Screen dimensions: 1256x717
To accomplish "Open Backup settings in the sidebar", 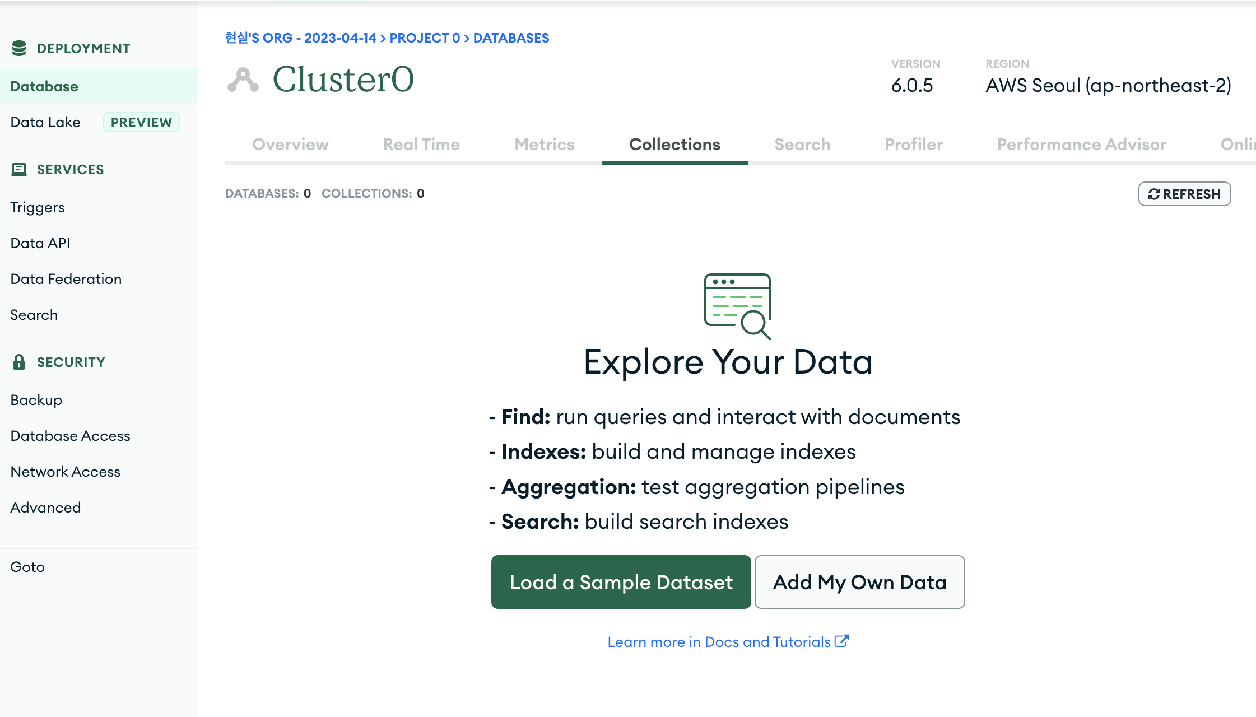I will pyautogui.click(x=36, y=400).
